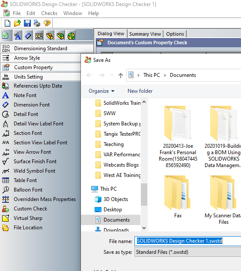Select the Dimension checks category icon
The width and height of the screenshot is (241, 271).
(28, 36)
